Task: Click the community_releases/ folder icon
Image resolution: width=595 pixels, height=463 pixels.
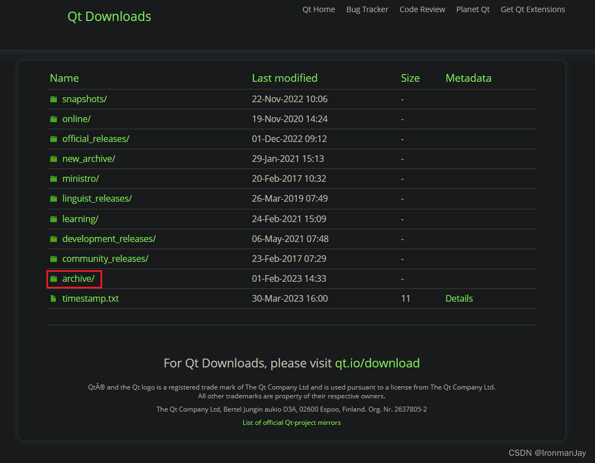Action: click(x=54, y=259)
